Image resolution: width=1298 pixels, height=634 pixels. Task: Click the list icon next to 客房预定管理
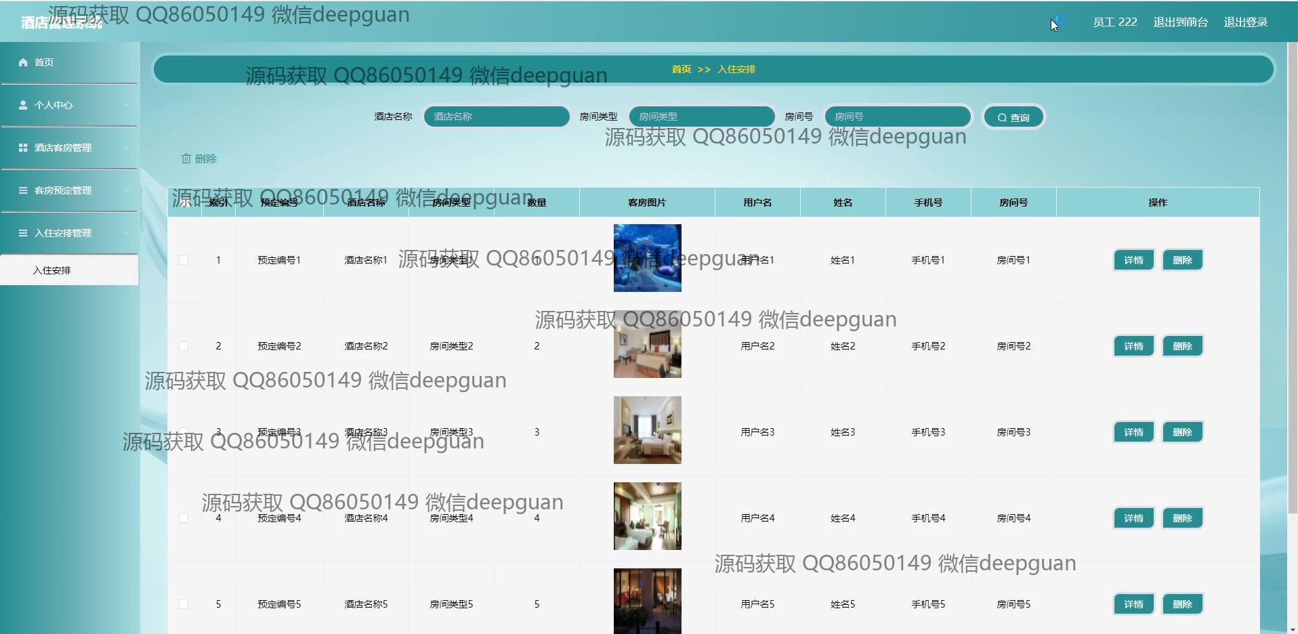pyautogui.click(x=22, y=190)
